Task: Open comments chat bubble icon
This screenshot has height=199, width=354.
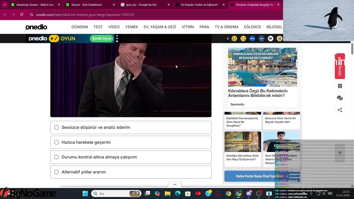Action: tap(340, 98)
